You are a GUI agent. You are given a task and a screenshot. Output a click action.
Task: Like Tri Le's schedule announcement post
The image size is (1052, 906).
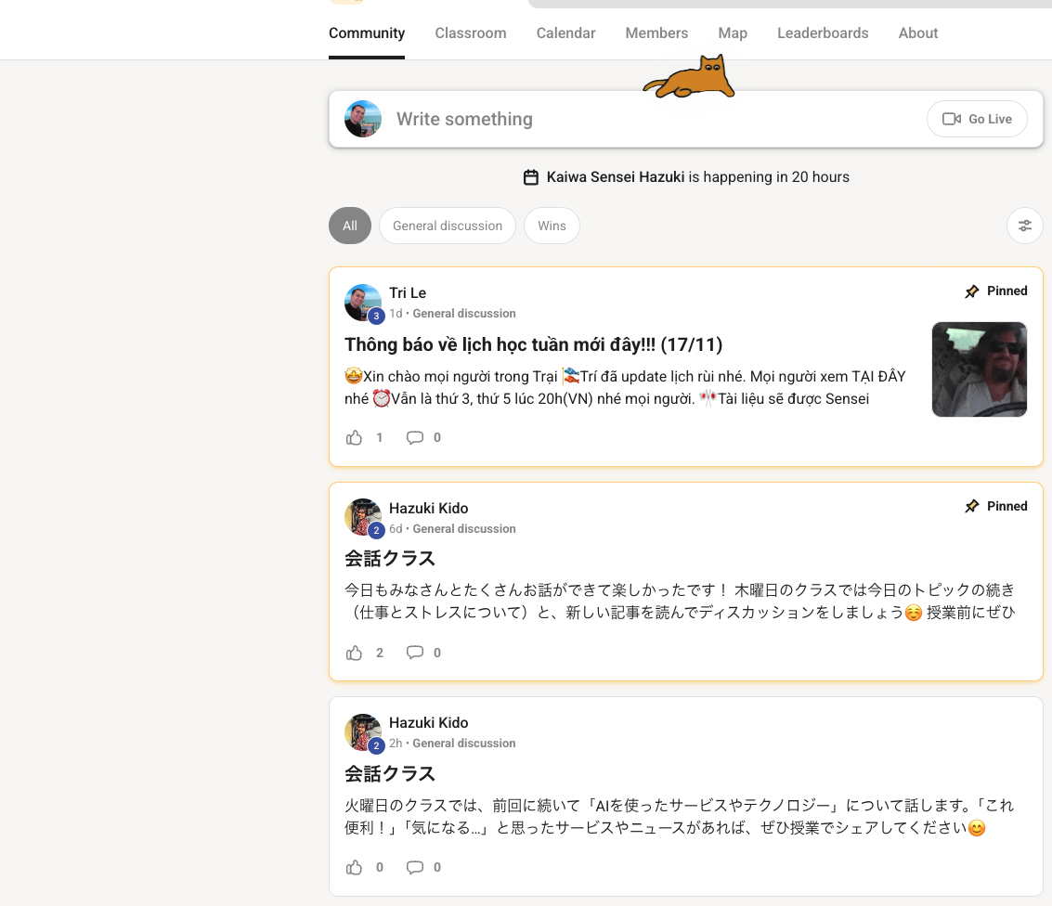click(355, 437)
